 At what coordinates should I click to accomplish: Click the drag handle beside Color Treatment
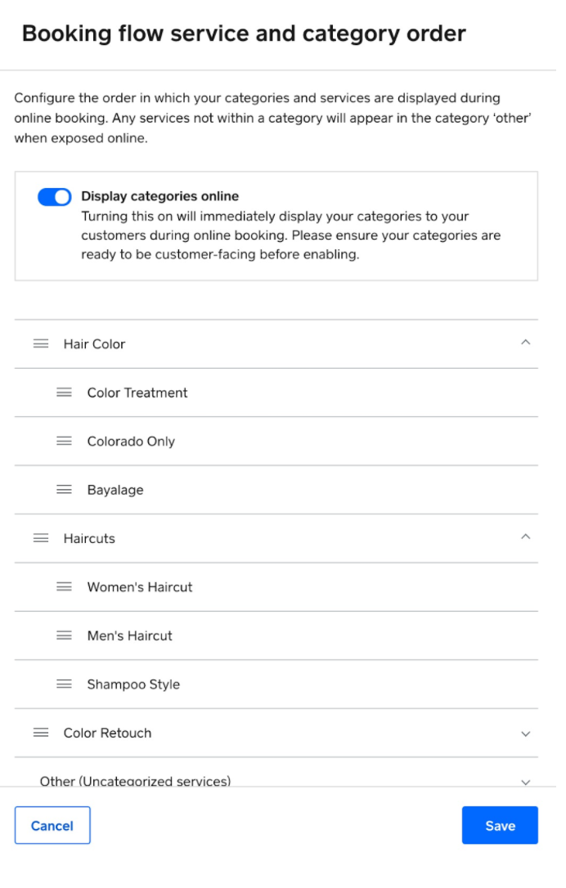pos(64,392)
